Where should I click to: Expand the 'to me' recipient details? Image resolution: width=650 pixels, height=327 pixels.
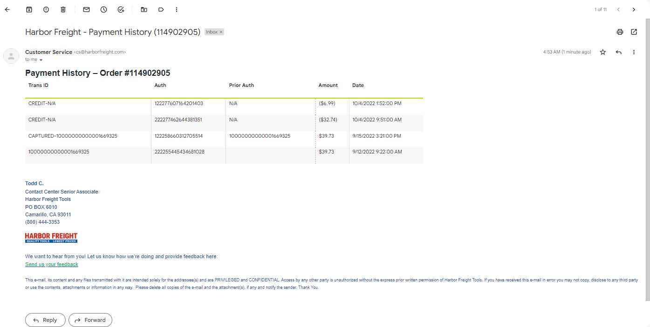click(x=41, y=60)
